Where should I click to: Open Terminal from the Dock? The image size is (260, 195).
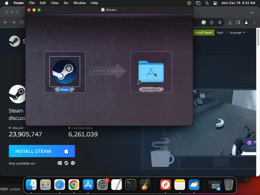pyautogui.click(x=131, y=185)
